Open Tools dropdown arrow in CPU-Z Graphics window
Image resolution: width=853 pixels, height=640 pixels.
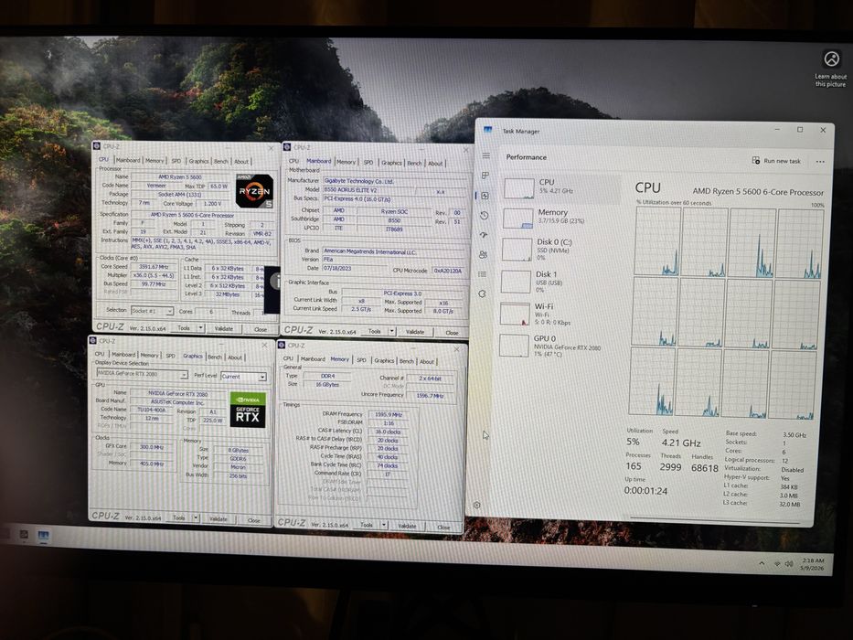coord(196,518)
